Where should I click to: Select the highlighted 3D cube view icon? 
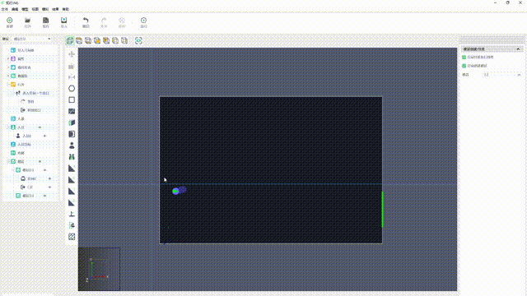70,40
